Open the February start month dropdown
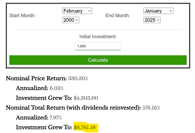This screenshot has height=133, width=195. (x=77, y=11)
